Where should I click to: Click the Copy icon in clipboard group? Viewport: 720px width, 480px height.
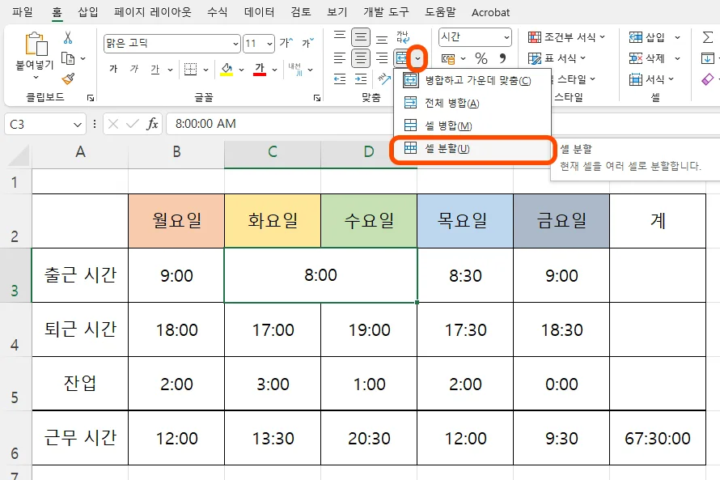click(68, 58)
